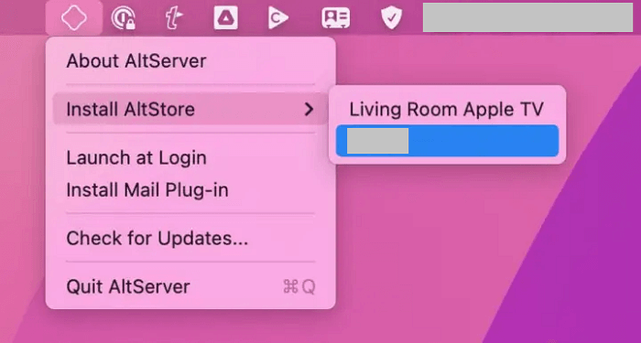
Task: Open the locked broadcast icon in menu bar
Action: coord(123,18)
